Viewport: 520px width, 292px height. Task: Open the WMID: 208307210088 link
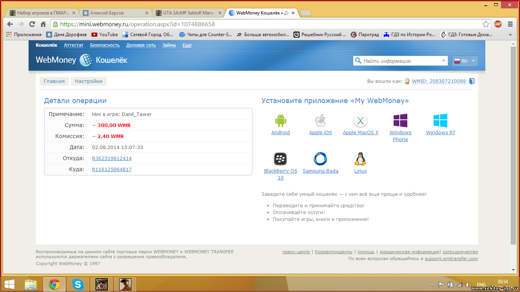tap(439, 81)
